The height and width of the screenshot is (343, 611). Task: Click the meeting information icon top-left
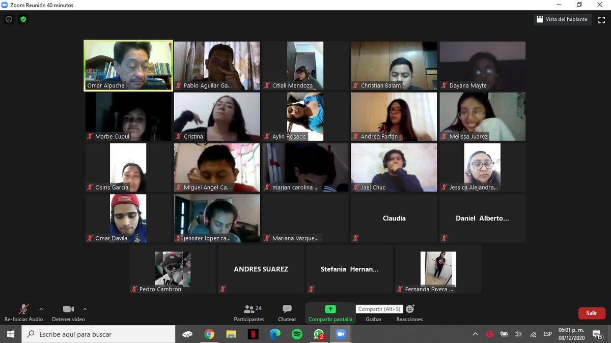8,19
